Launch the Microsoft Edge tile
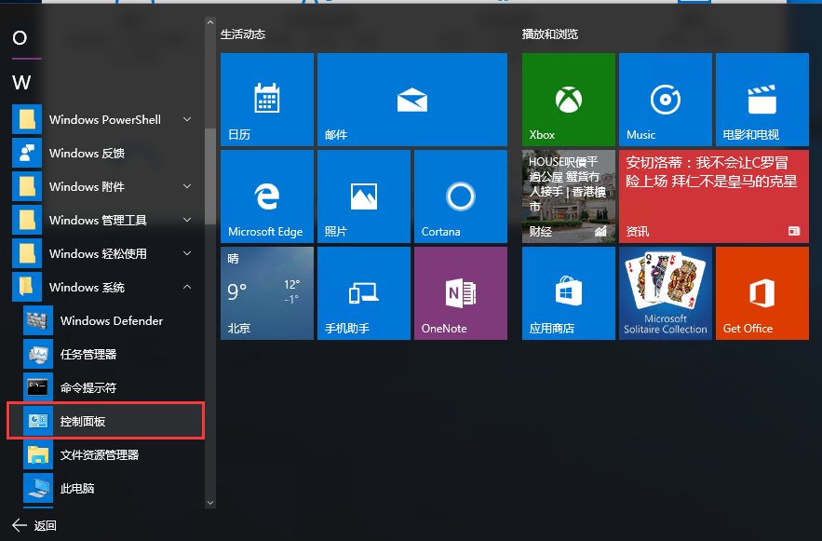 pos(267,196)
